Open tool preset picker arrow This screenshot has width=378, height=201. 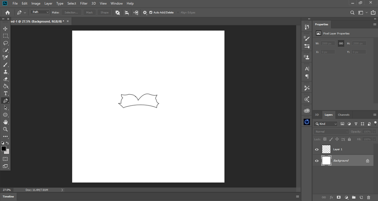(25, 12)
